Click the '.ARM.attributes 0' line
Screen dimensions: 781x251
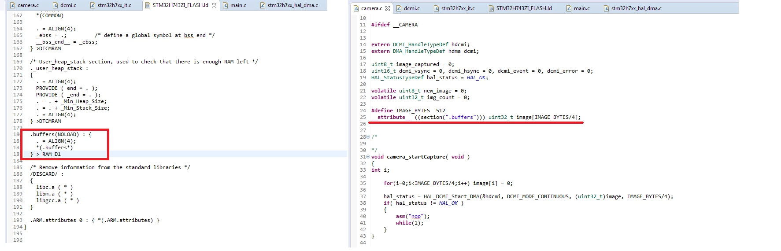(95, 220)
